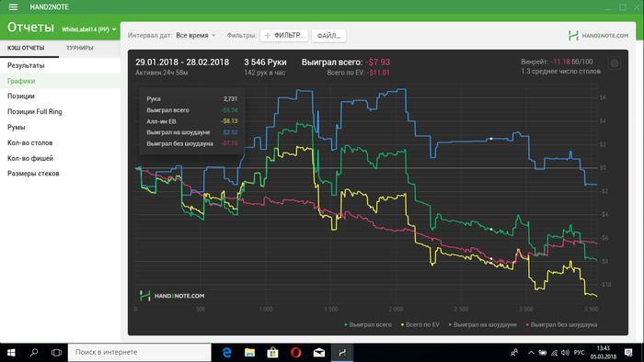Screen dimensions: 644x362
Task: Click the РУС input language indicator
Action: 579,353
